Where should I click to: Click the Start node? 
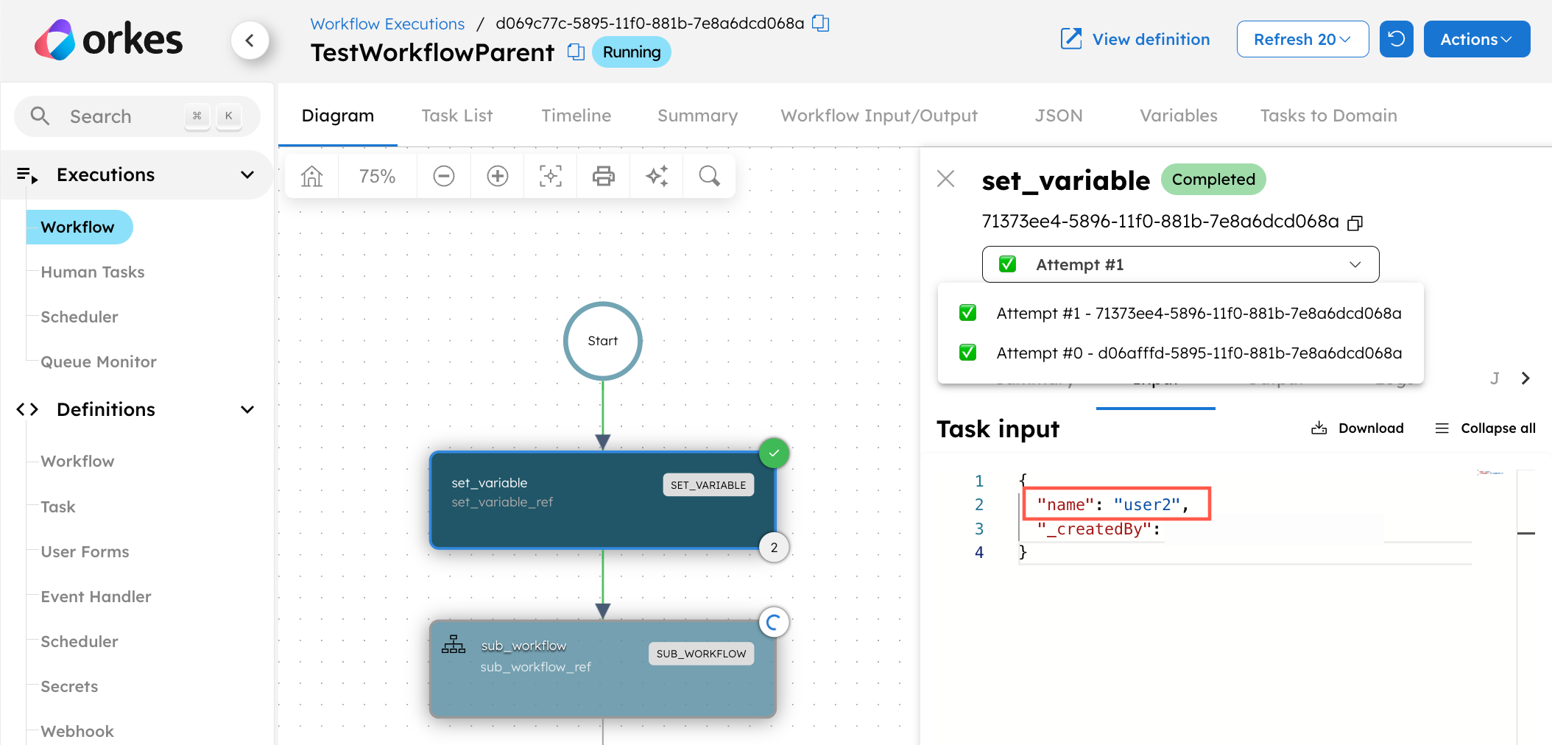[x=603, y=341]
